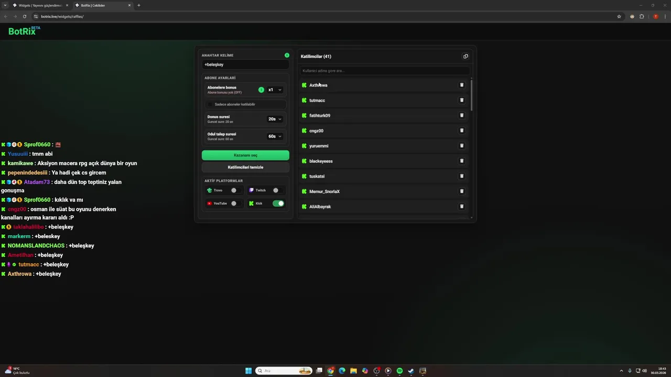Open a new browser tab

(x=139, y=5)
